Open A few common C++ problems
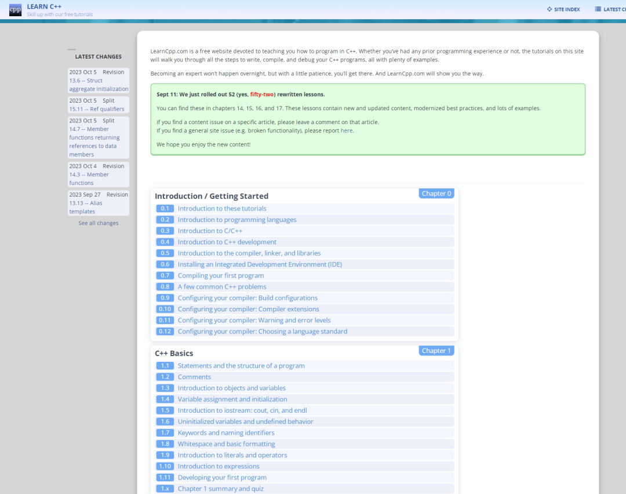Viewport: 626px width, 494px height. click(222, 287)
